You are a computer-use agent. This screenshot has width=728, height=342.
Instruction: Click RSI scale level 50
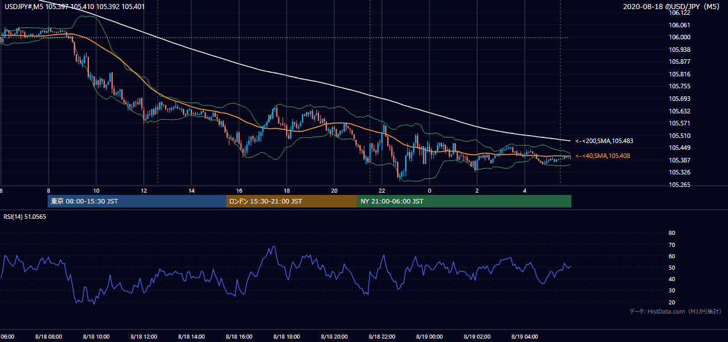click(x=672, y=267)
